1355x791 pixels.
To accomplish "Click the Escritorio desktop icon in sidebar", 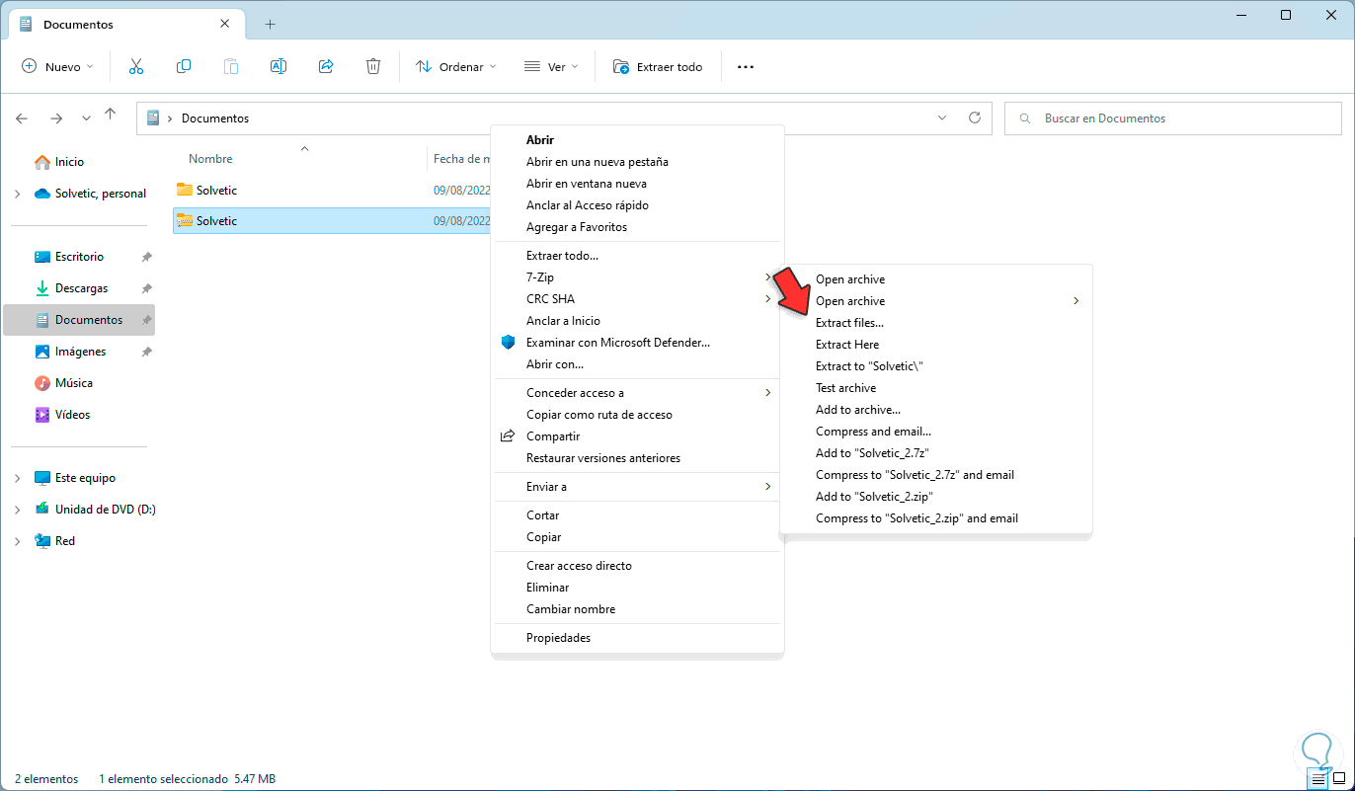I will [x=42, y=257].
